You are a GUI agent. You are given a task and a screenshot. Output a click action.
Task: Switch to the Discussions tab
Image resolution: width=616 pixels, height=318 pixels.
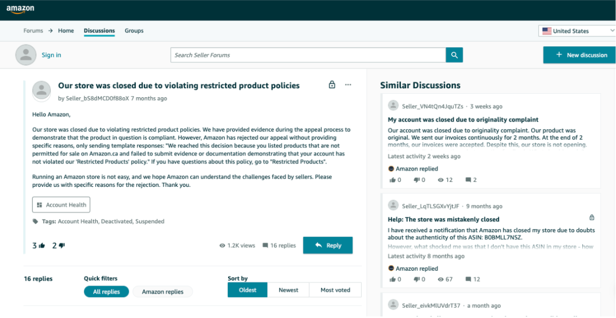tap(99, 31)
